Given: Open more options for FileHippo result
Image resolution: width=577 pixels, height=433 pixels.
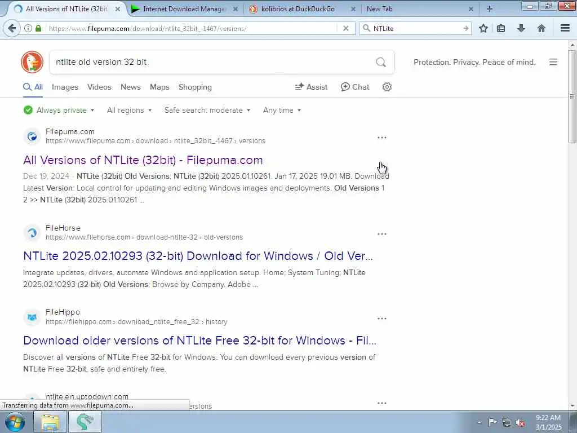Looking at the screenshot, I should pos(381,318).
